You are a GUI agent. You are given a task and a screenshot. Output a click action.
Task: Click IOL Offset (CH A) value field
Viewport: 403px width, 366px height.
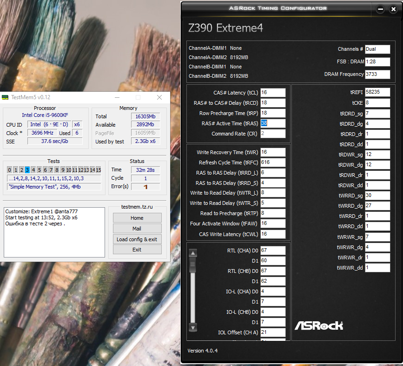click(273, 332)
